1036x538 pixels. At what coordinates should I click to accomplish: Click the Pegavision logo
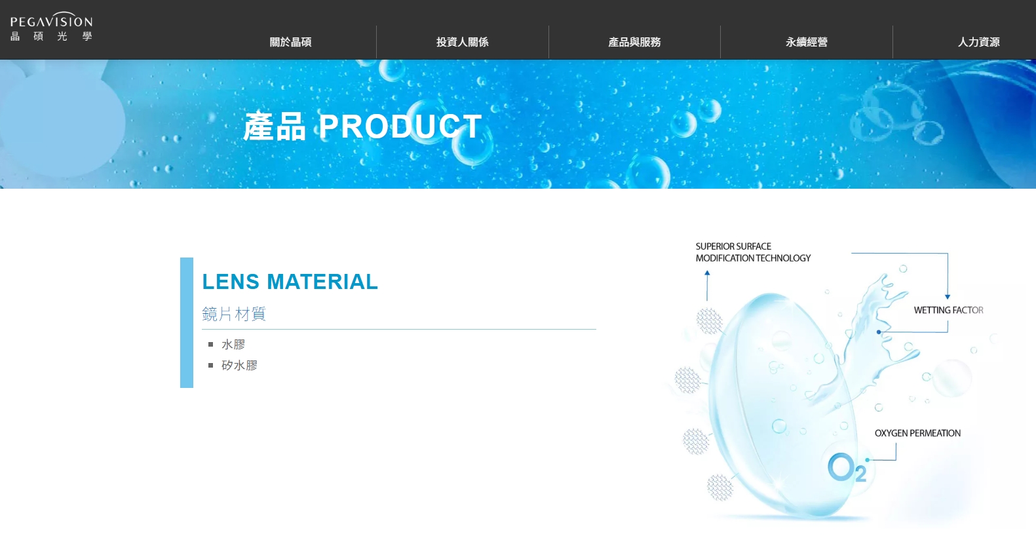(51, 27)
